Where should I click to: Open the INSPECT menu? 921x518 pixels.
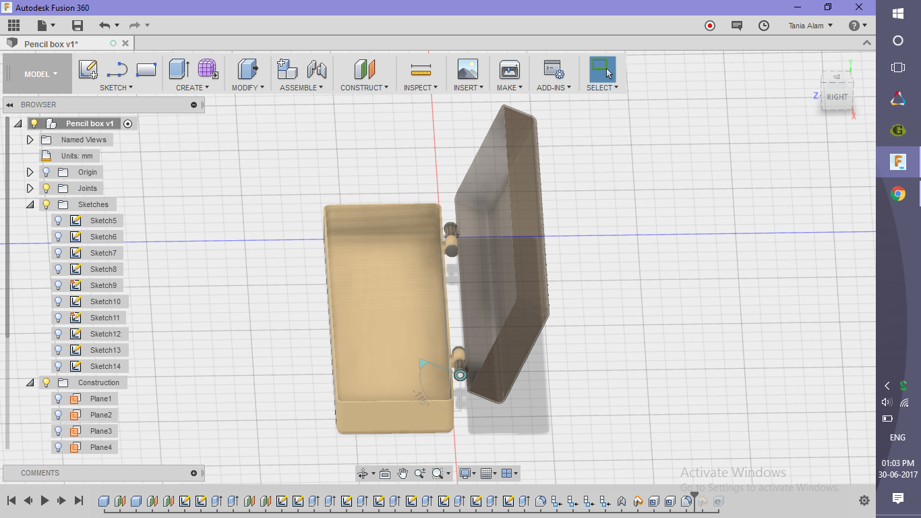point(421,88)
